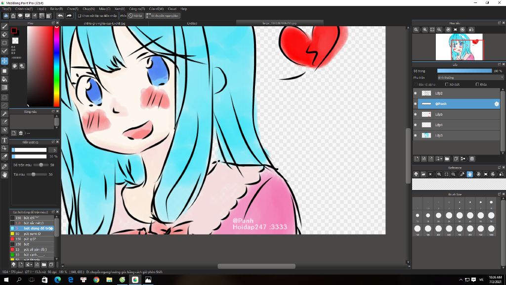Zoom in on the navigator panel

pyautogui.click(x=425, y=30)
